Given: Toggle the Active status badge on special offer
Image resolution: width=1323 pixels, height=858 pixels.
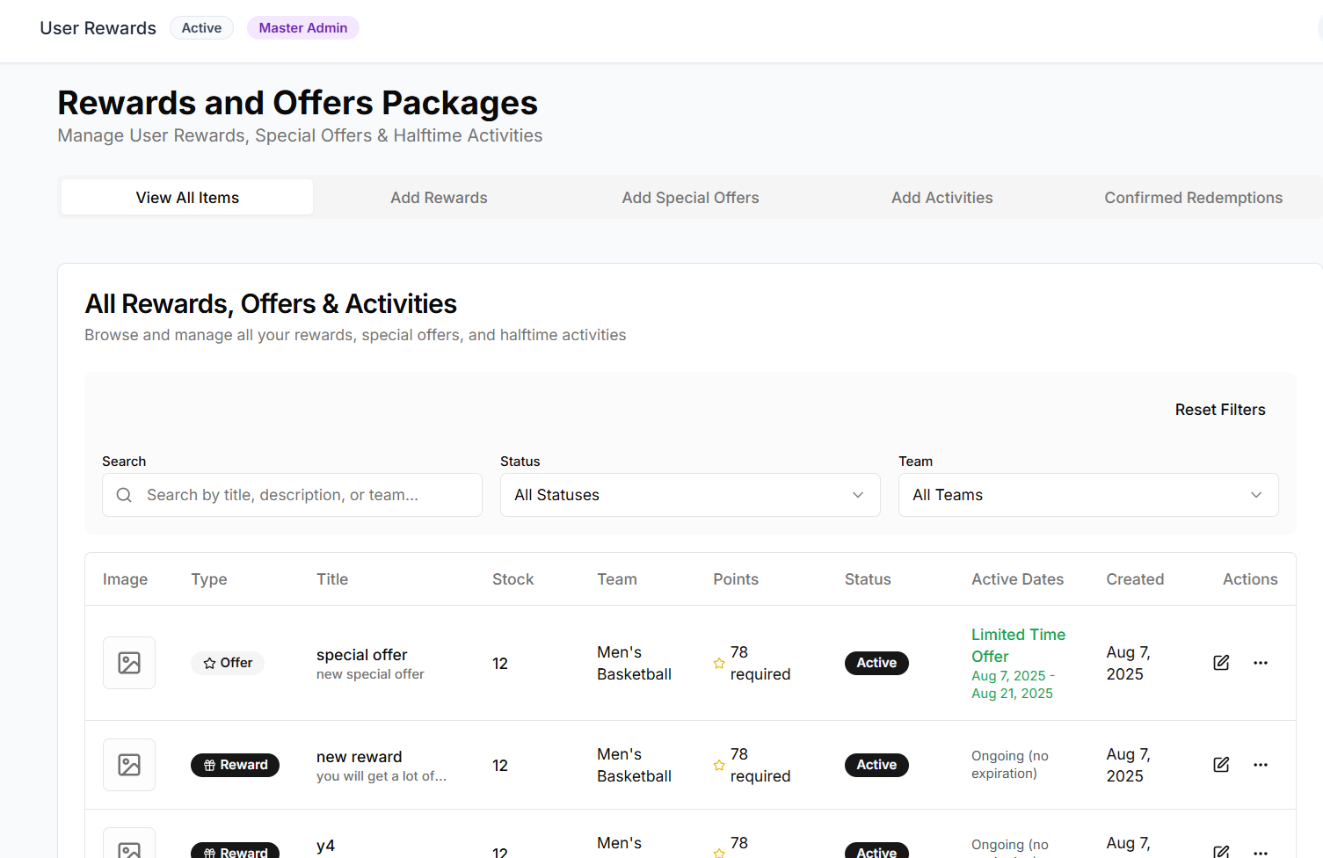Looking at the screenshot, I should (x=876, y=663).
